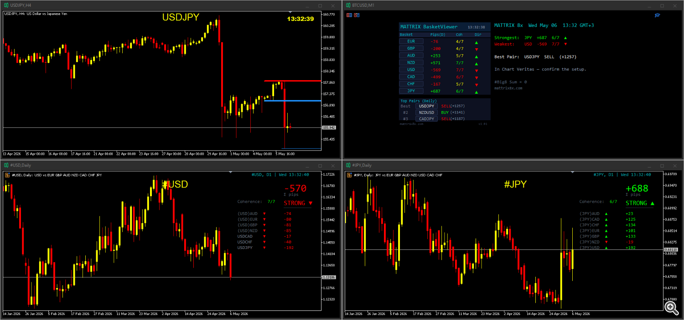Click the red upper line on USDJPY chart
Screen dimensions: 684x320
(x=292, y=81)
